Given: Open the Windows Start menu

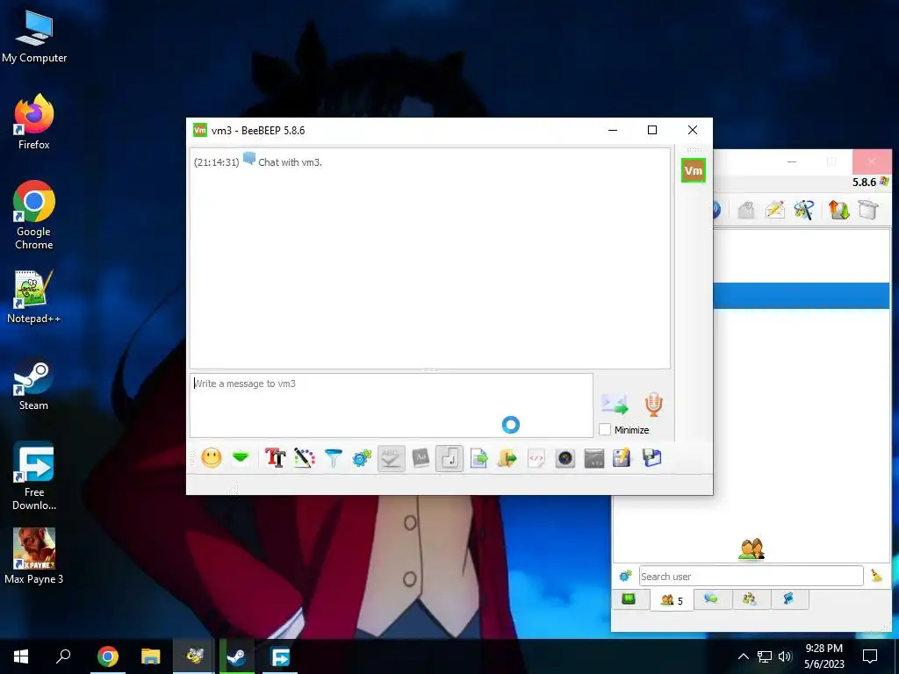Looking at the screenshot, I should click(21, 656).
